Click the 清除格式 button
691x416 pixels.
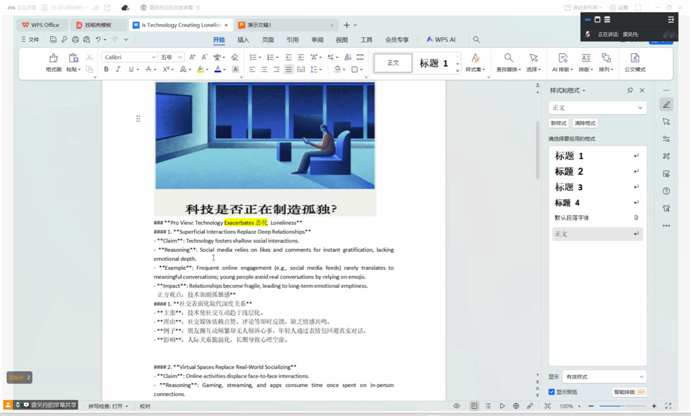(x=585, y=123)
